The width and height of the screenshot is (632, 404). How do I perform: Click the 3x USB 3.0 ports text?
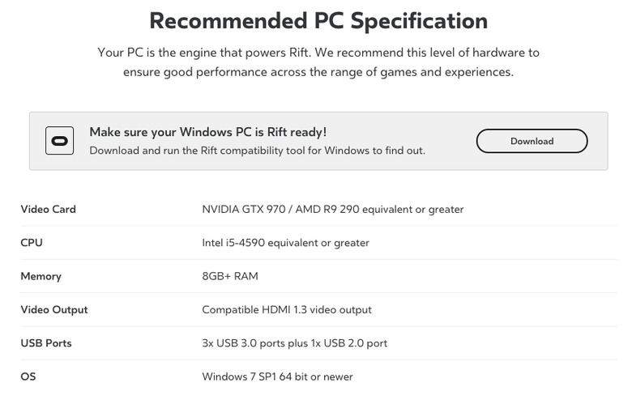point(294,343)
